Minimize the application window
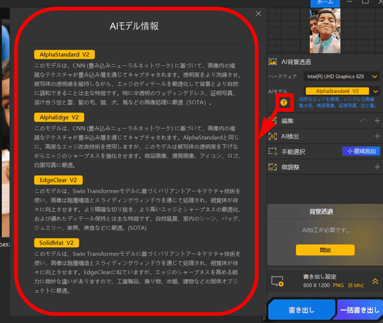Image resolution: width=383 pixels, height=323 pixels. coord(349,2)
